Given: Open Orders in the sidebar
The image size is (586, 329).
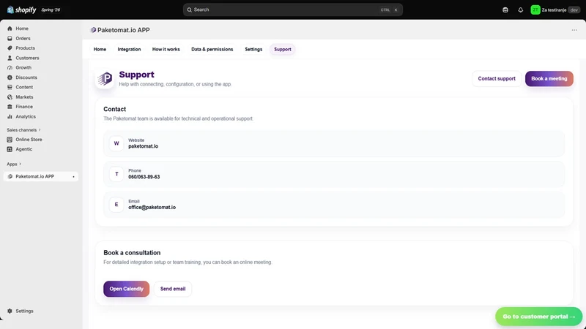Looking at the screenshot, I should click(x=23, y=38).
